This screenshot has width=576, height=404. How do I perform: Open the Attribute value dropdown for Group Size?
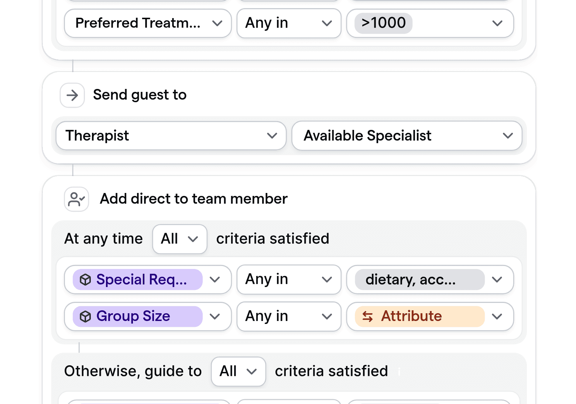pyautogui.click(x=497, y=316)
